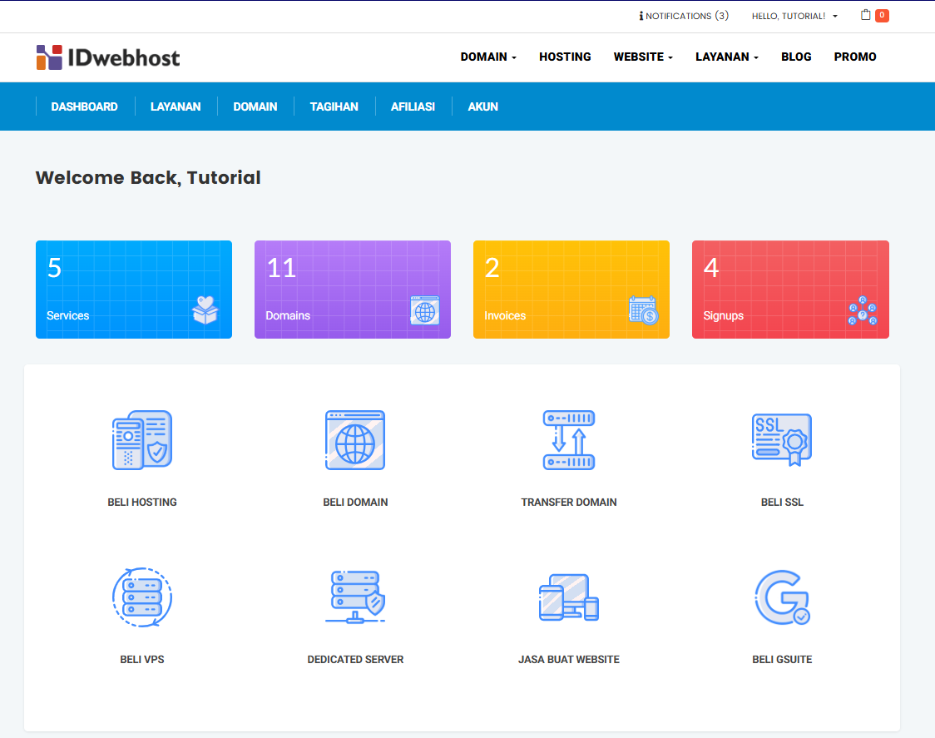Click the BELI VPS label

click(142, 659)
